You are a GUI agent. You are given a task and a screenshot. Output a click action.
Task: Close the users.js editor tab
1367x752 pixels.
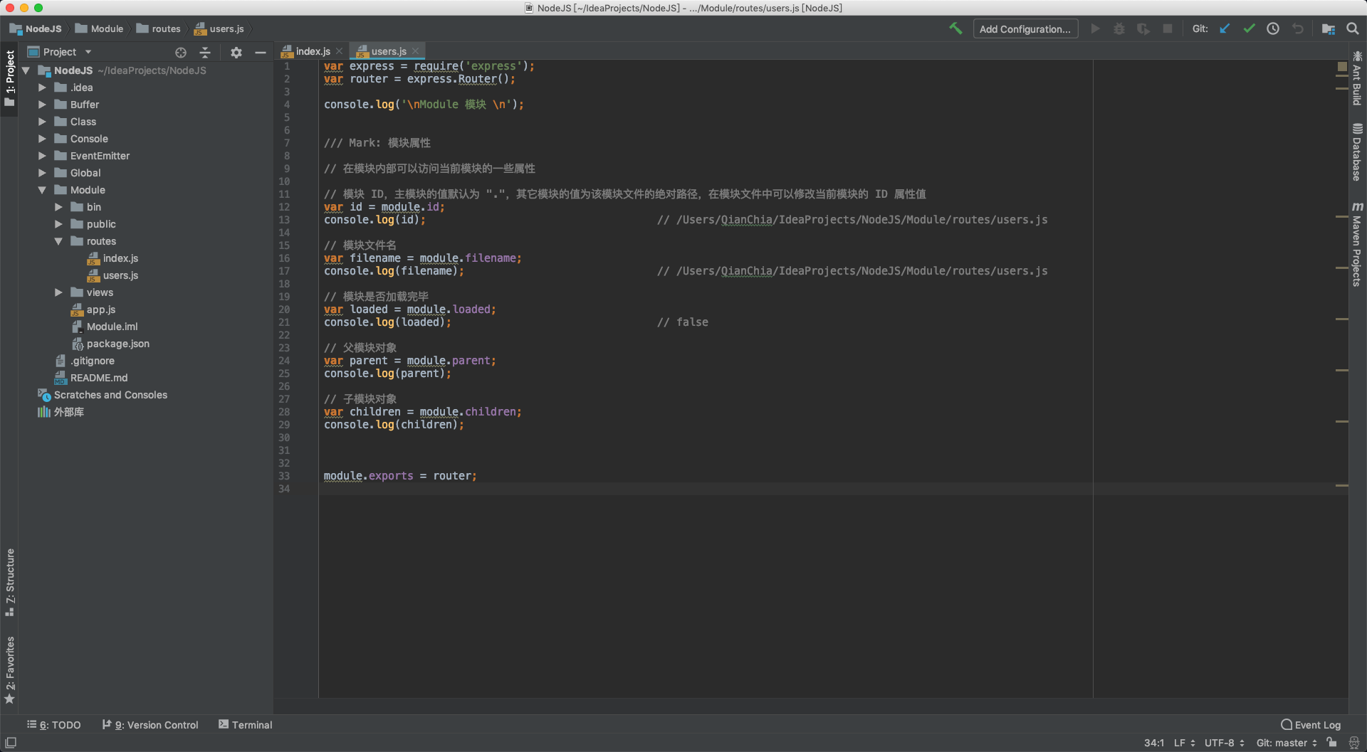[x=416, y=51]
